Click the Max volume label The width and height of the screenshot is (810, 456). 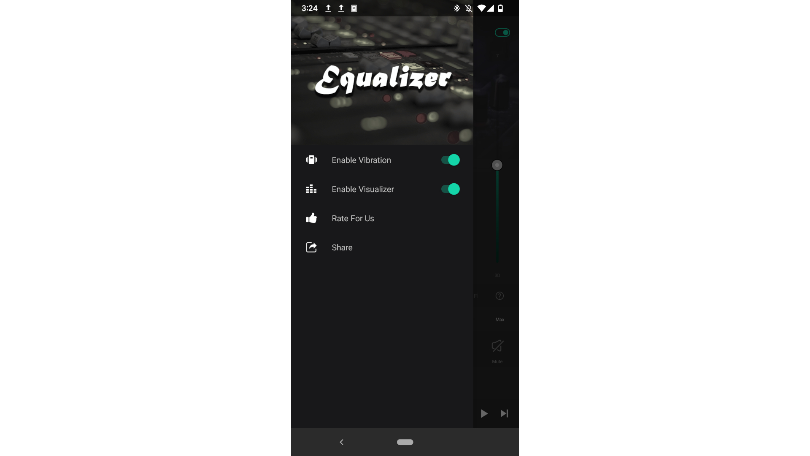pyautogui.click(x=499, y=320)
